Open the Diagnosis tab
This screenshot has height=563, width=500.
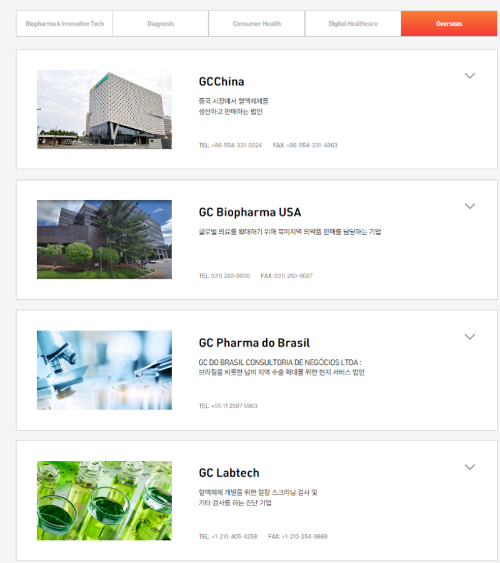point(161,24)
